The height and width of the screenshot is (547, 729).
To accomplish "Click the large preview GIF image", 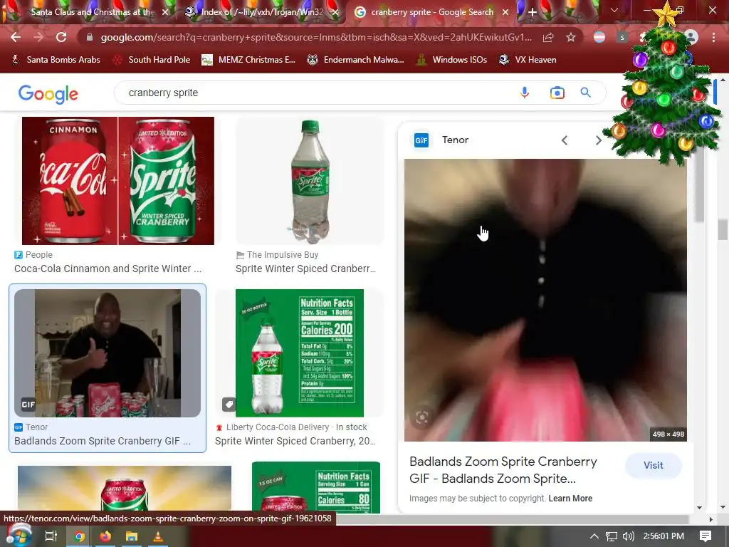I will pos(545,300).
